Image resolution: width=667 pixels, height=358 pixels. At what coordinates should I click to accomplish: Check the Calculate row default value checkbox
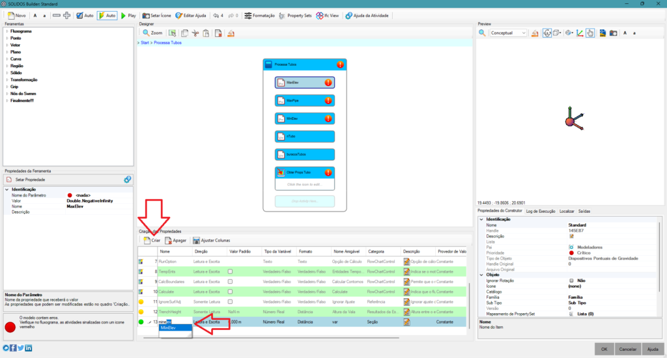(230, 292)
